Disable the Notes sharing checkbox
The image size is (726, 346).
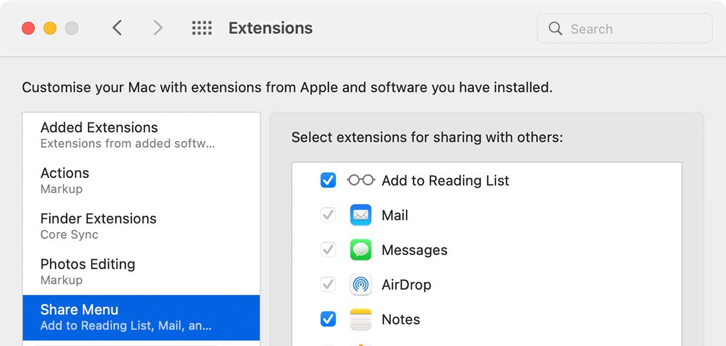pyautogui.click(x=328, y=319)
